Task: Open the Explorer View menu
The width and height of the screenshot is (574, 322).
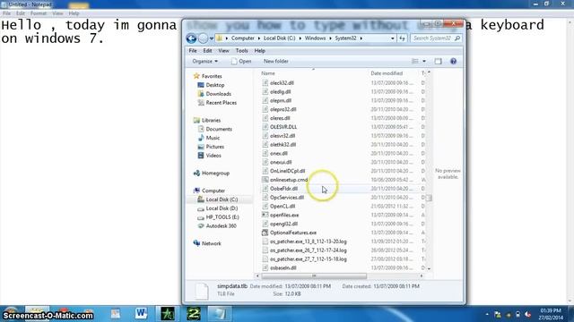Action: point(223,51)
